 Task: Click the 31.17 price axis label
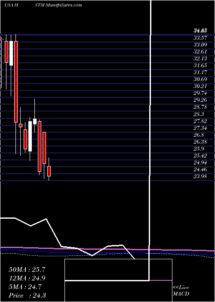click(200, 72)
